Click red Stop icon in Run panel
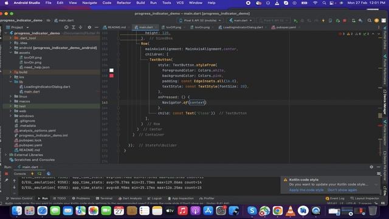Viewport: 389px width, 219px height. [x=7, y=173]
